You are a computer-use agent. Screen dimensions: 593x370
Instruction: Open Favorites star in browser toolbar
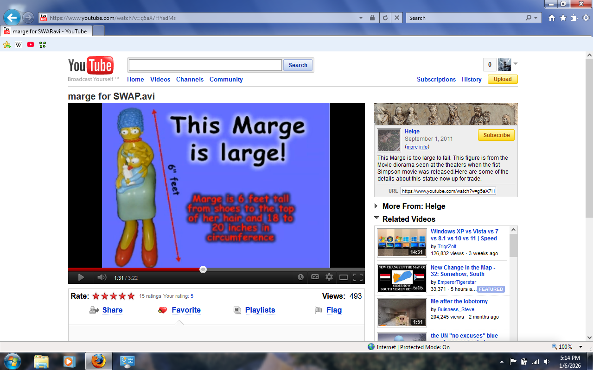click(x=563, y=18)
